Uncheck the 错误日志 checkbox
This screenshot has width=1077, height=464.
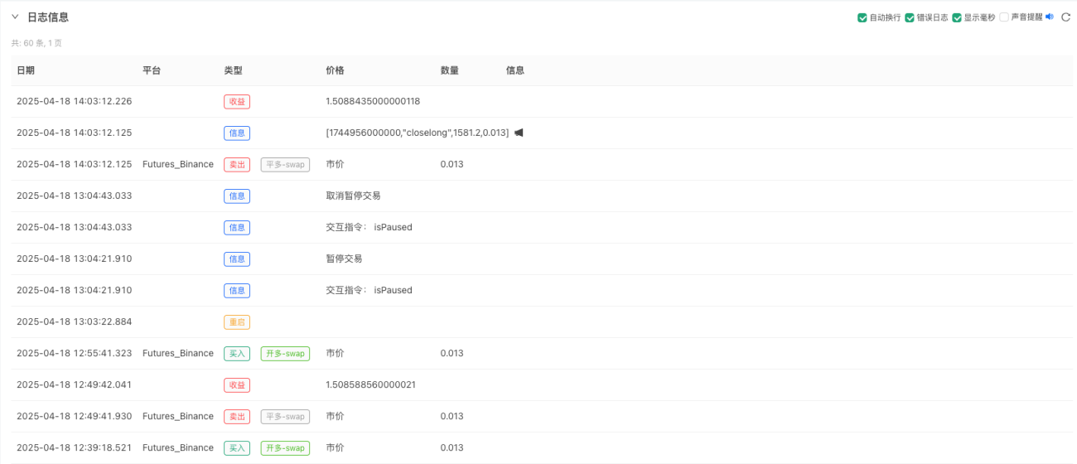coord(910,17)
